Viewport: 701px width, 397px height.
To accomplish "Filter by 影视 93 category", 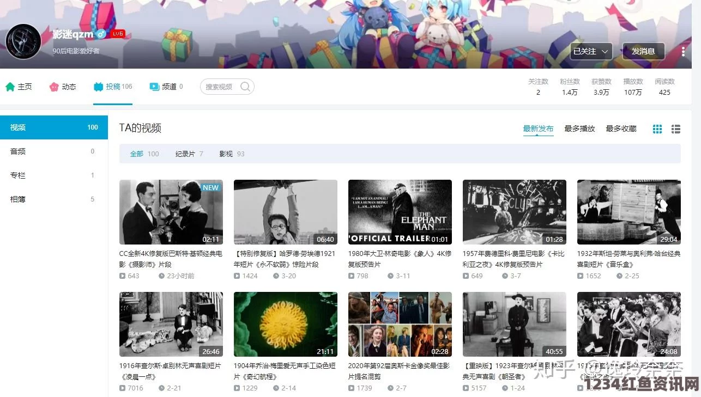I will (x=232, y=154).
